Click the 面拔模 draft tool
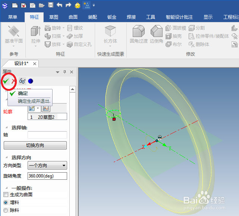 (176, 28)
